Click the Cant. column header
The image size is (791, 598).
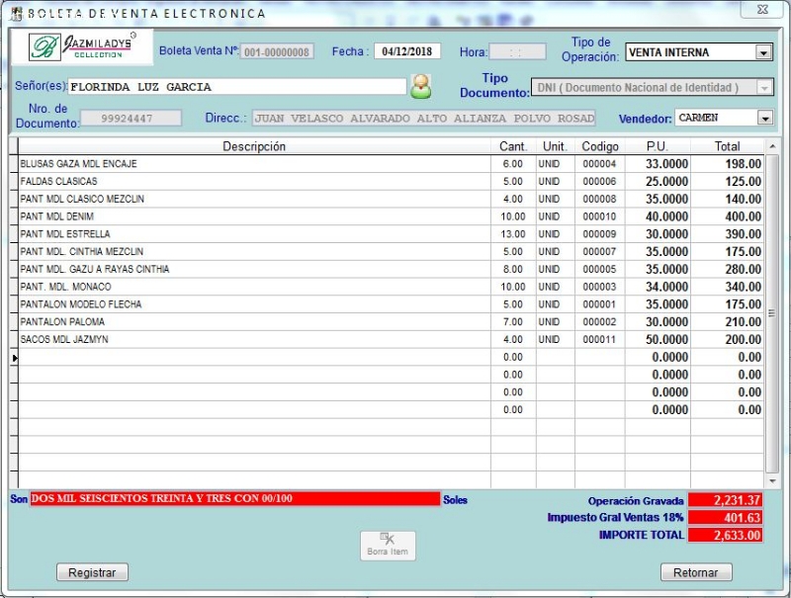513,146
